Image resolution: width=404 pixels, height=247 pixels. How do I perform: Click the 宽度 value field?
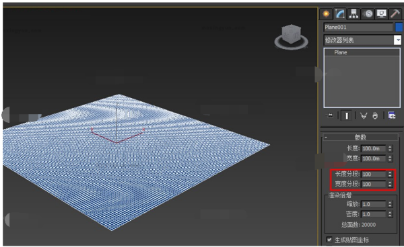click(x=373, y=158)
